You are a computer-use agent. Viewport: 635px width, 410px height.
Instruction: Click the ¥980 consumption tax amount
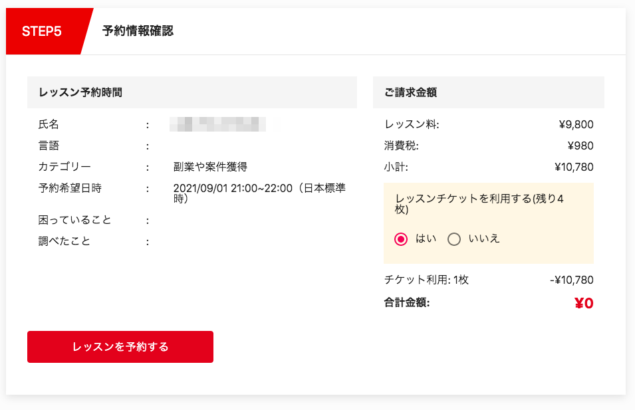pos(580,146)
